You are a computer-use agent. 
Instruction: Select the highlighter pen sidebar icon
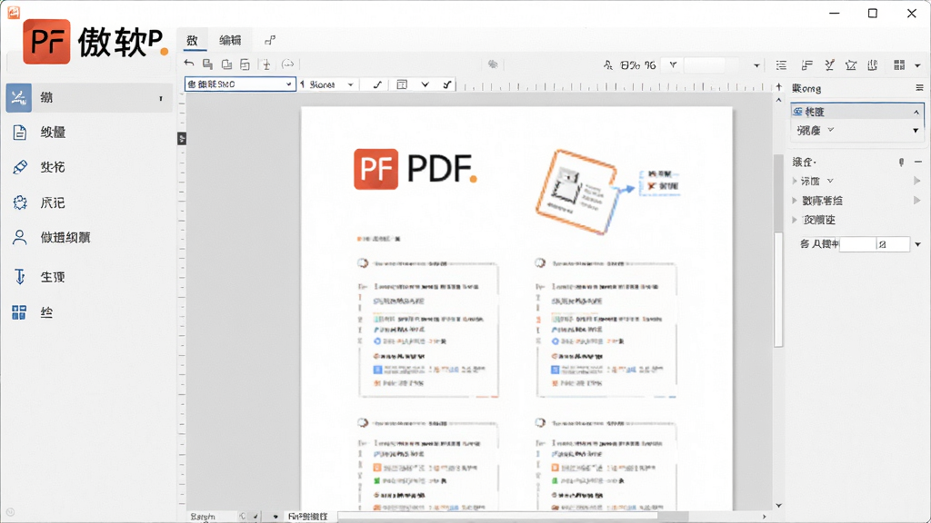[x=20, y=167]
